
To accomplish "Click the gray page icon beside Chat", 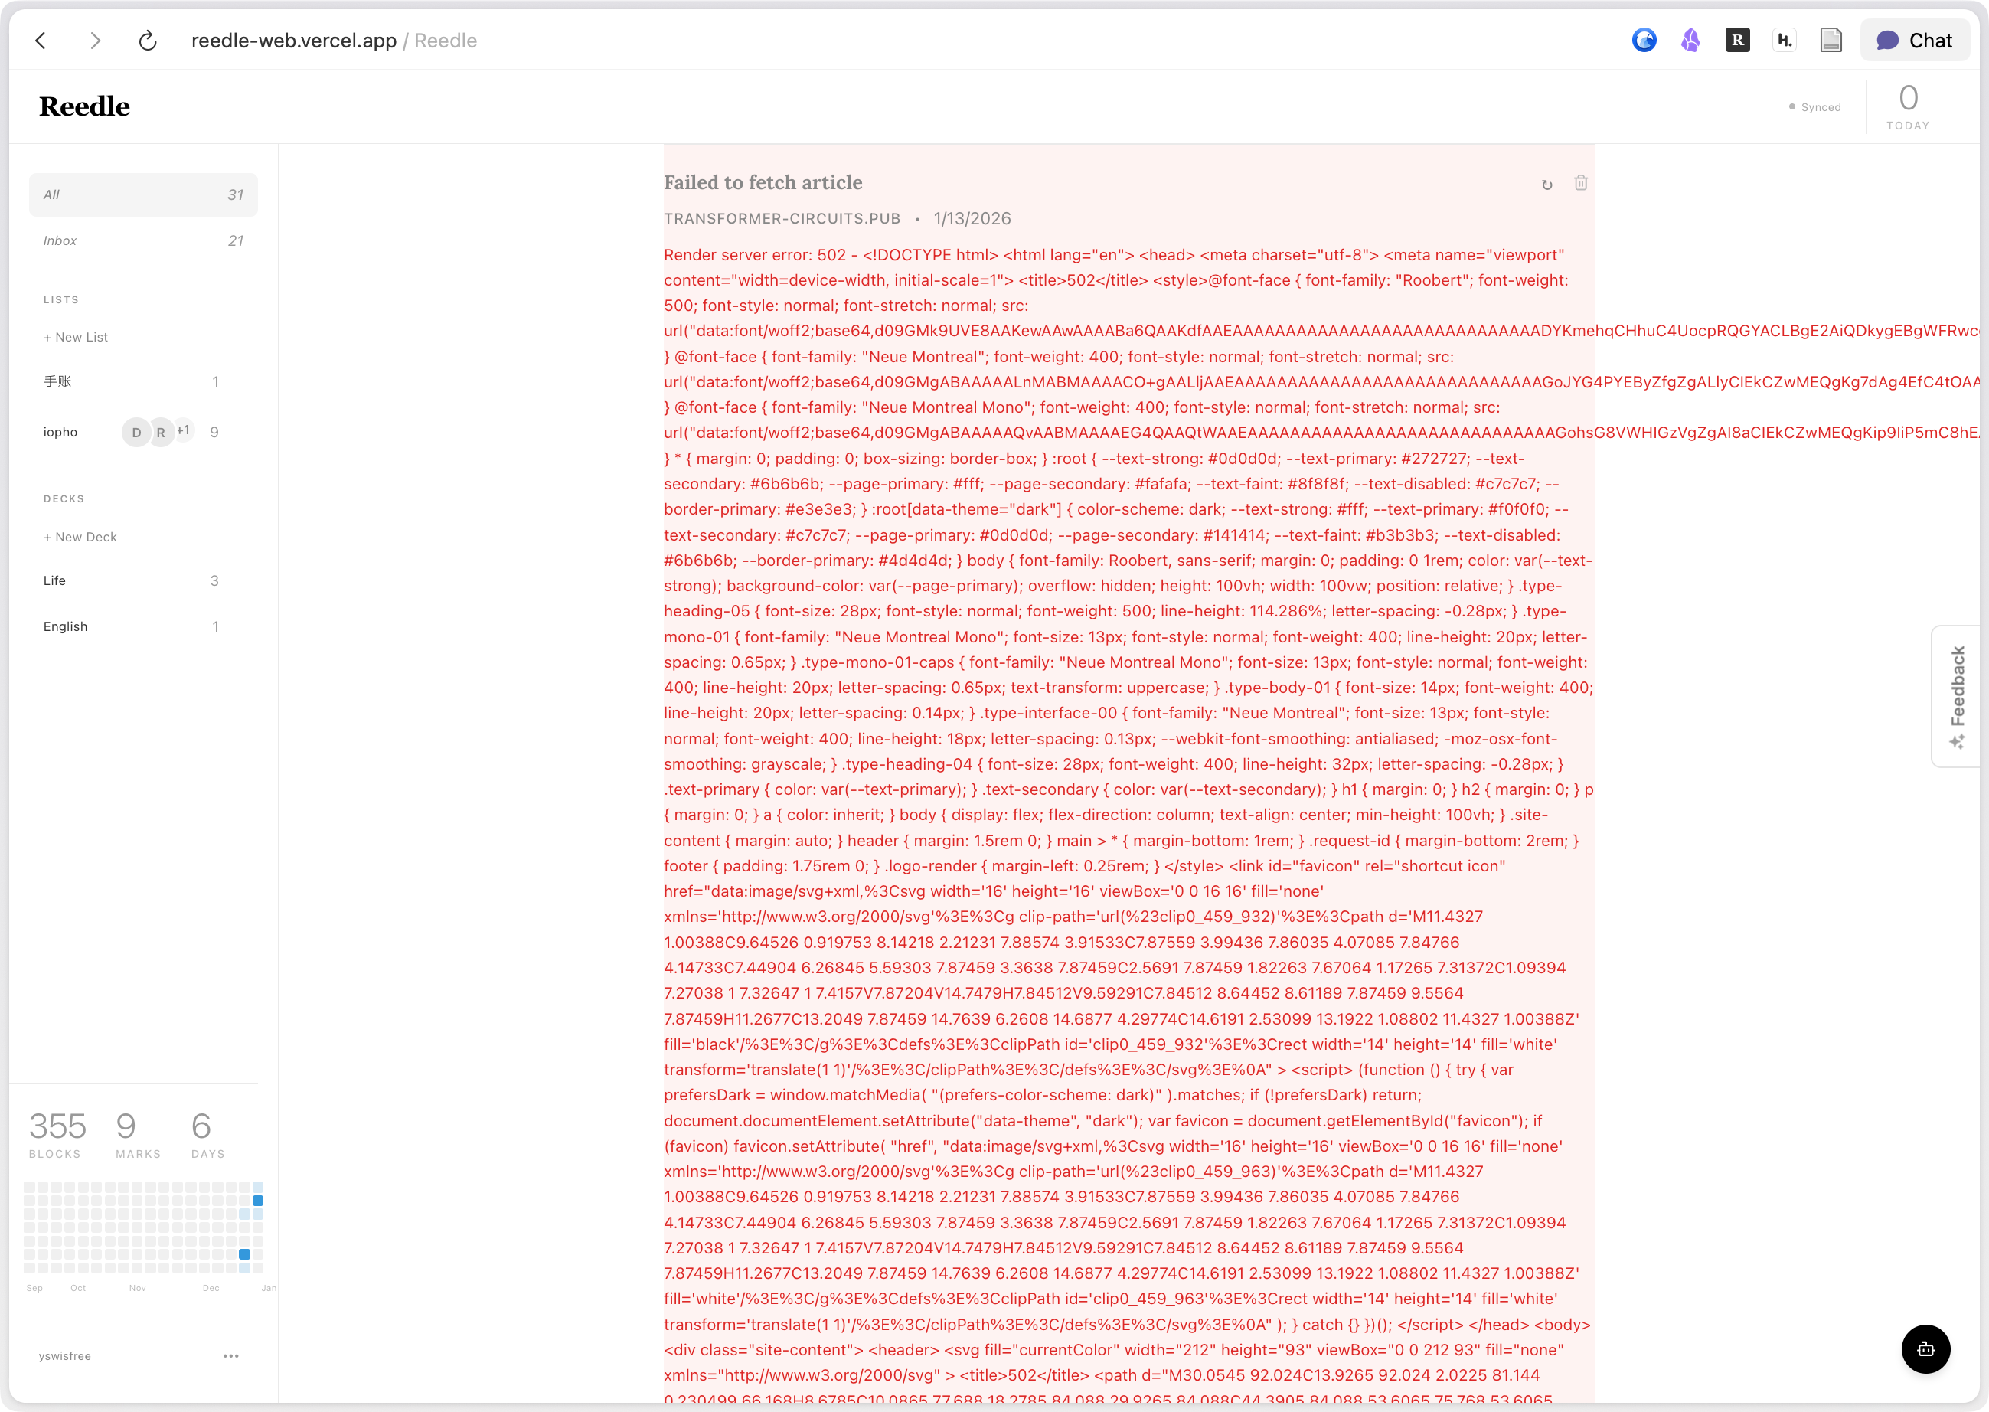I will (x=1831, y=40).
